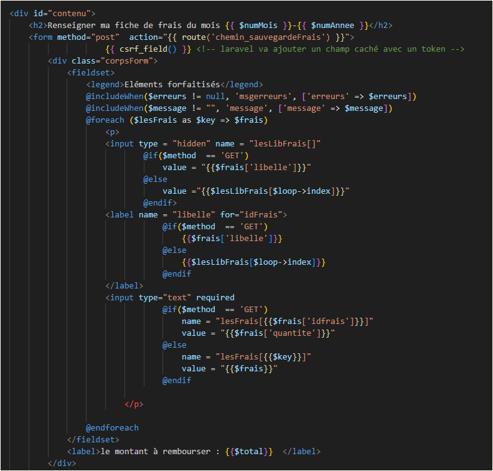493x471 pixels.
Task: Click the green Laravel token comment
Action: (331, 49)
